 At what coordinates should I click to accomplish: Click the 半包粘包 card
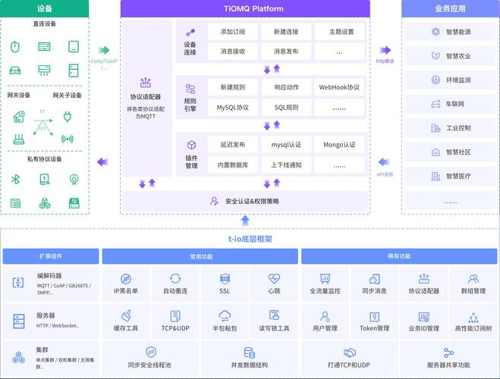pyautogui.click(x=225, y=321)
